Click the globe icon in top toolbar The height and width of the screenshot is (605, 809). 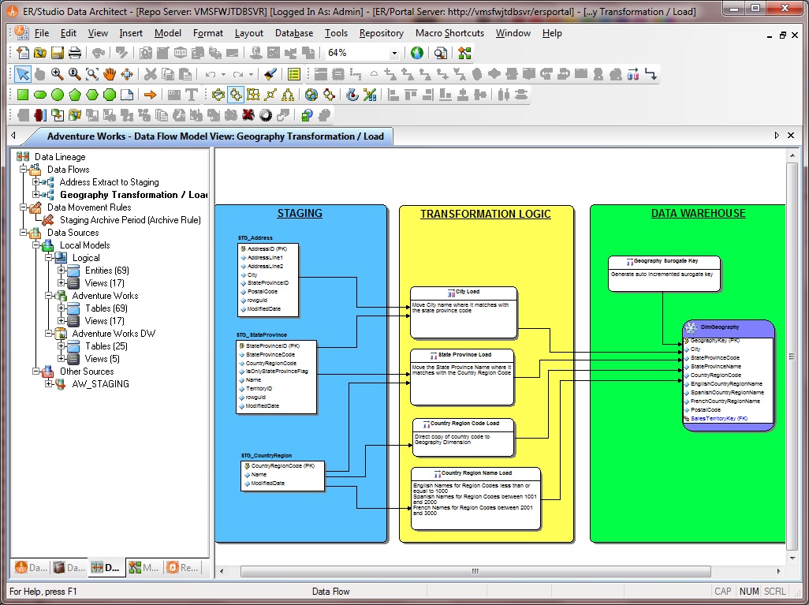(417, 53)
